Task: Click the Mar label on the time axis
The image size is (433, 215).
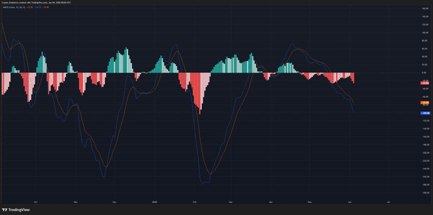Action: click(231, 202)
